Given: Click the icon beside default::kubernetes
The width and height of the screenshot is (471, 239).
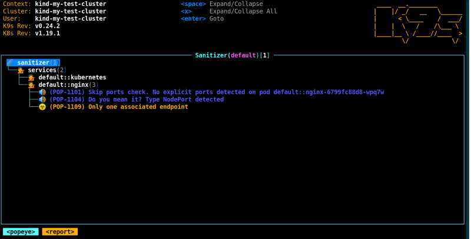Looking at the screenshot, I should tap(31, 78).
